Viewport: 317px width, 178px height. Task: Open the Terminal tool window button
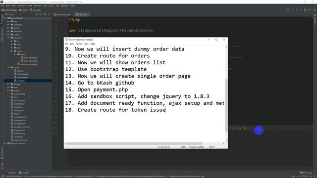pyautogui.click(x=10, y=173)
